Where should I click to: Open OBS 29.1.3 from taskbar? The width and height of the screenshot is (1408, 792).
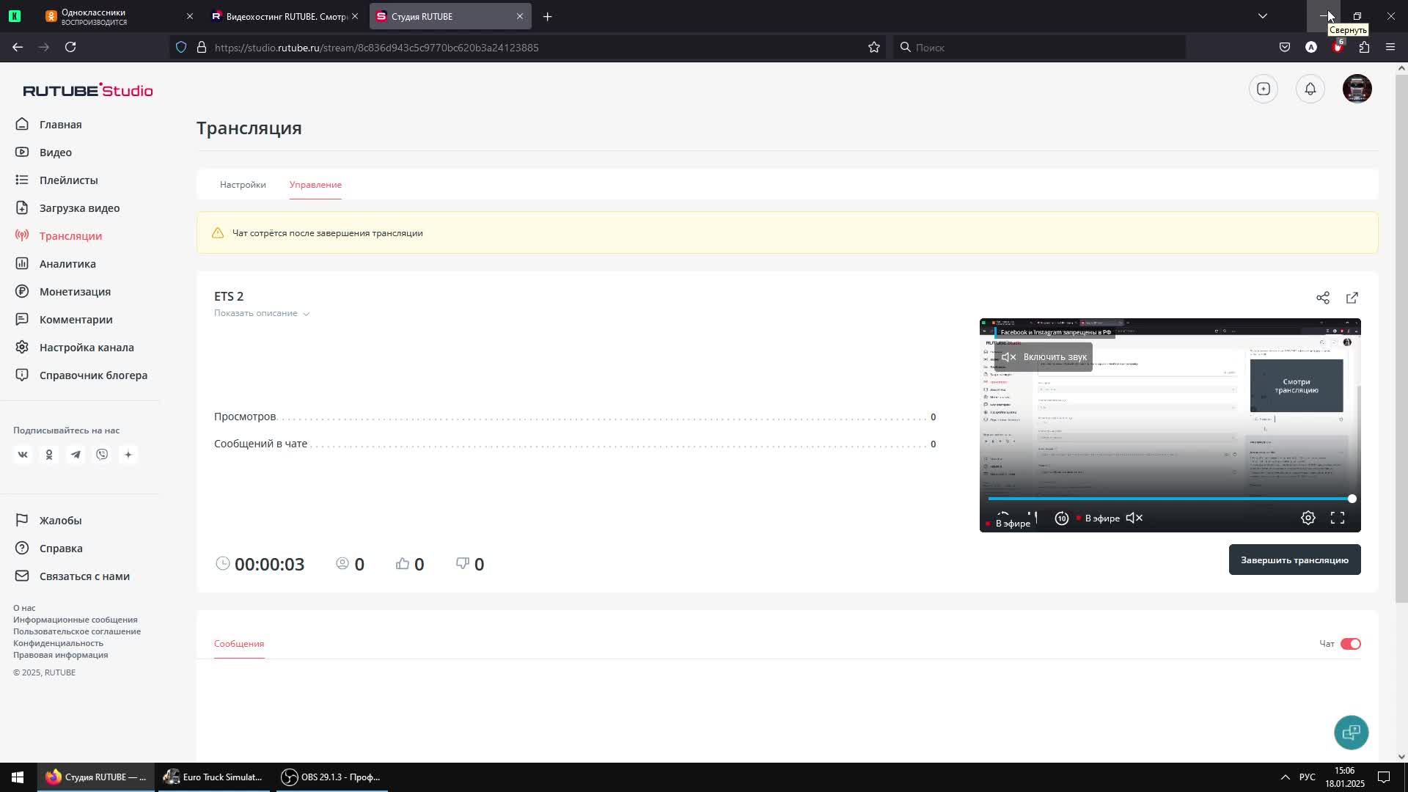[331, 777]
